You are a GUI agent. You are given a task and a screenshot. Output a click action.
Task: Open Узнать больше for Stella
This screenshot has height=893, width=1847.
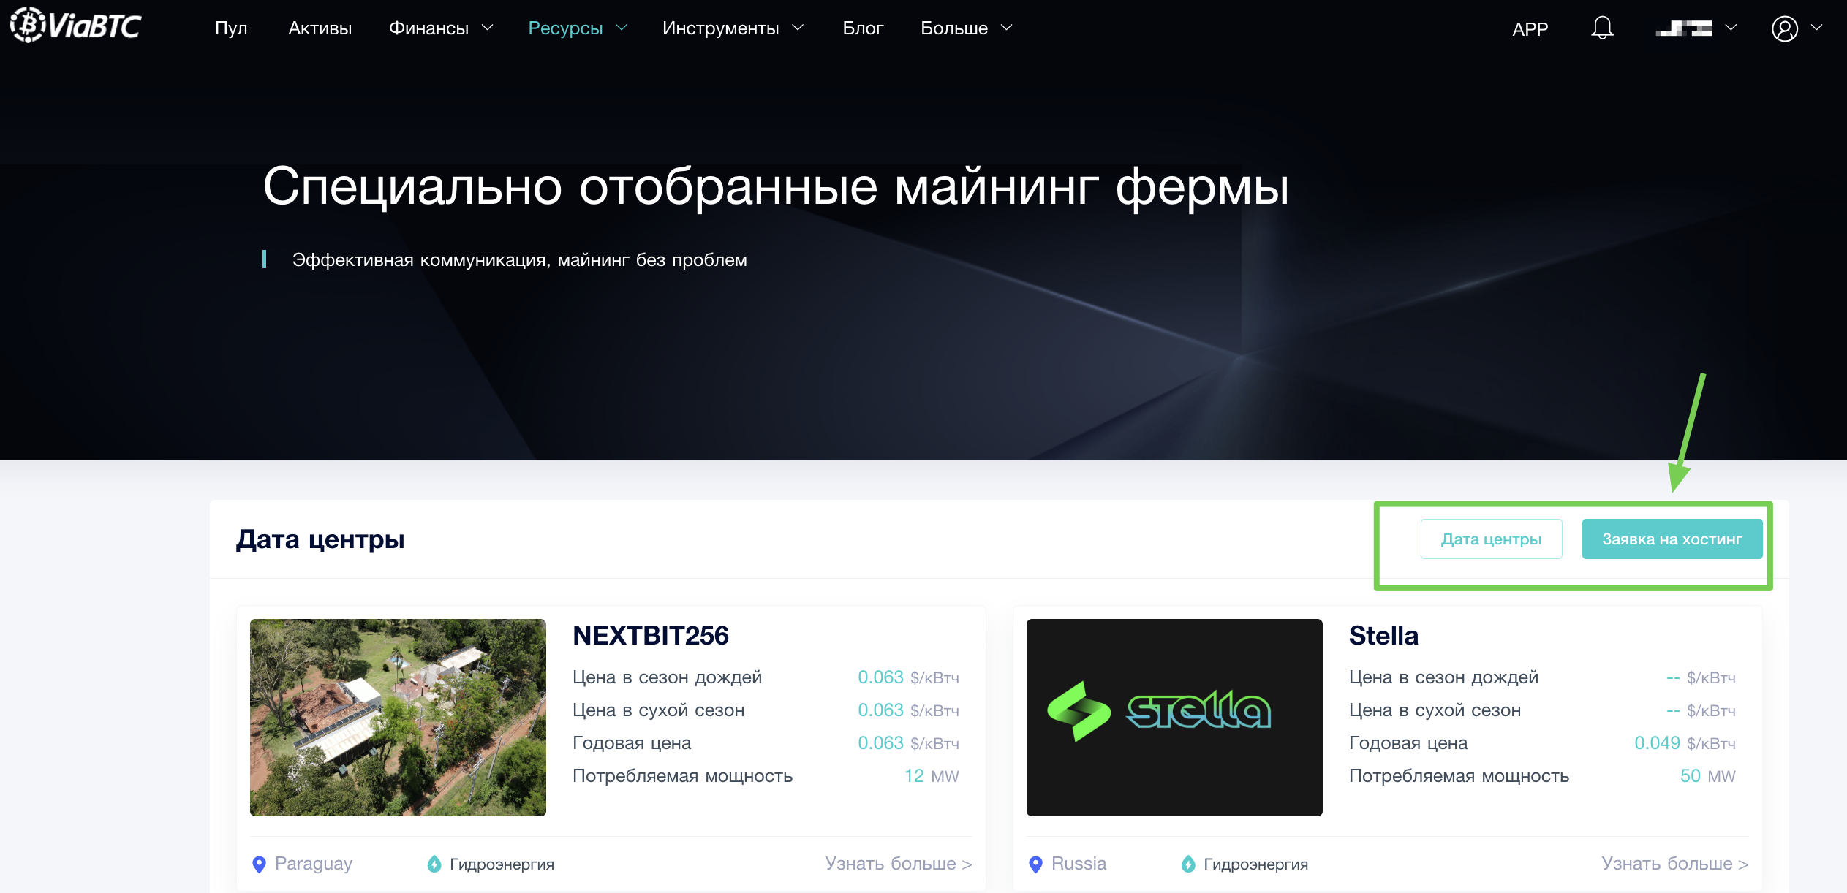click(1675, 864)
